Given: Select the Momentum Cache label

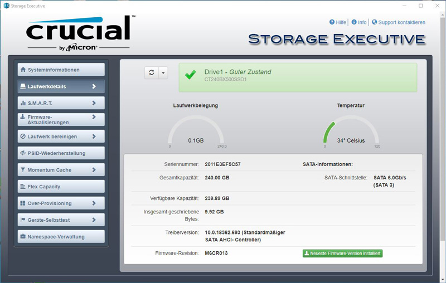Looking at the screenshot, I should coord(50,170).
